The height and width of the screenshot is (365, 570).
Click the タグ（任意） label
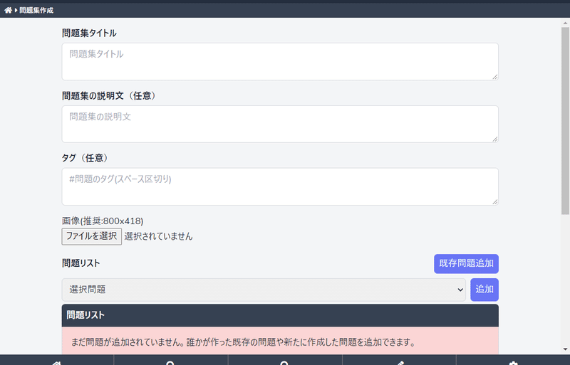[x=85, y=158]
